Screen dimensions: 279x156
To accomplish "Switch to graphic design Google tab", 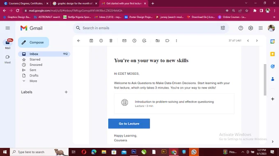I will [75, 3].
